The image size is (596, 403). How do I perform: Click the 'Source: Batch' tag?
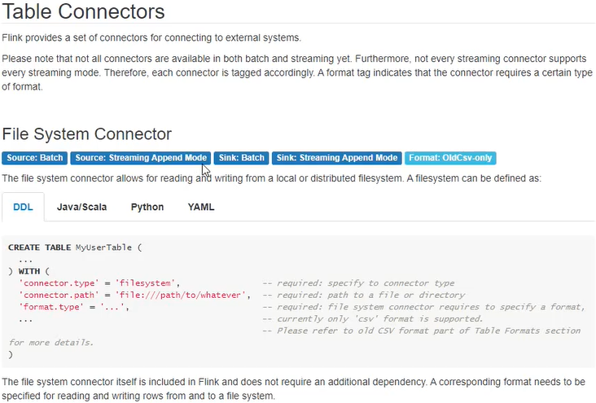click(x=34, y=158)
